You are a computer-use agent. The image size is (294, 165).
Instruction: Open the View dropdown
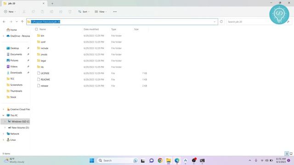(101, 11)
